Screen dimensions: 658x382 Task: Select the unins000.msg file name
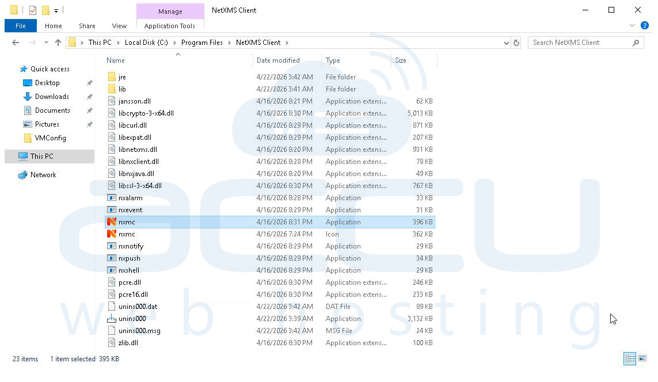coord(139,331)
